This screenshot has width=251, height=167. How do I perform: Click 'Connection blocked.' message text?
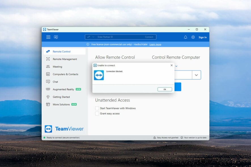(114, 71)
